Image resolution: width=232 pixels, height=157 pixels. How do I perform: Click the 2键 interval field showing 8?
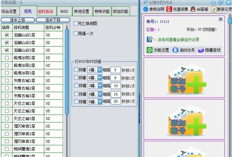(116, 78)
